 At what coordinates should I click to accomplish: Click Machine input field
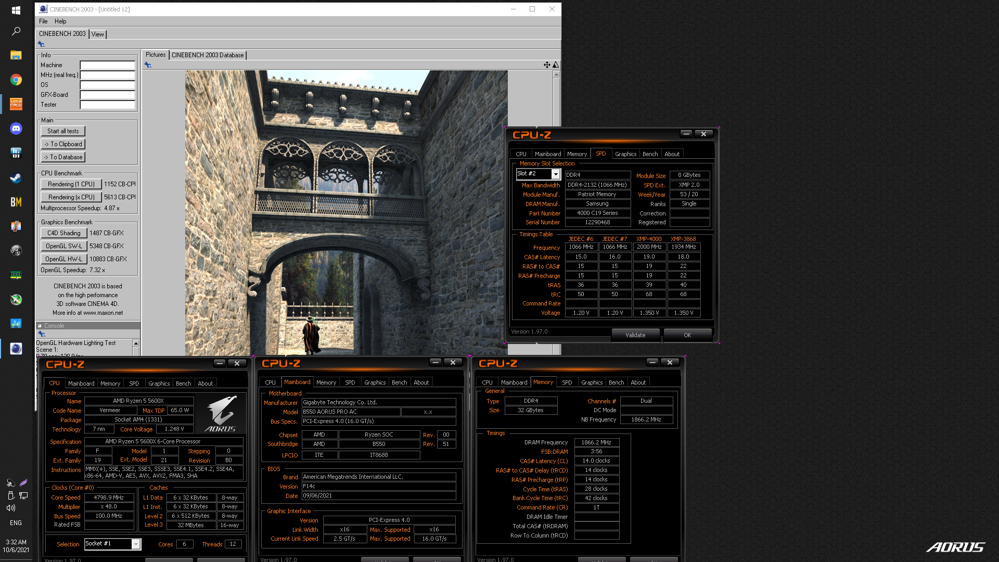[107, 65]
